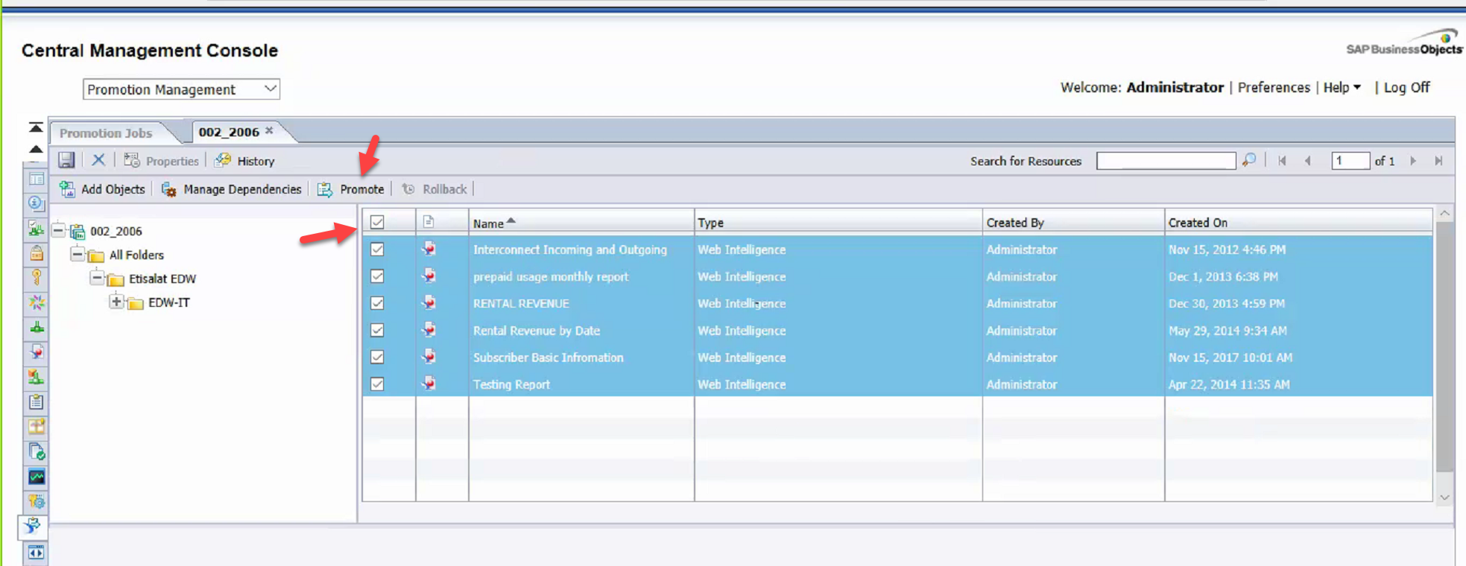Expand the EDW-IT tree node
The width and height of the screenshot is (1466, 566).
pyautogui.click(x=116, y=302)
